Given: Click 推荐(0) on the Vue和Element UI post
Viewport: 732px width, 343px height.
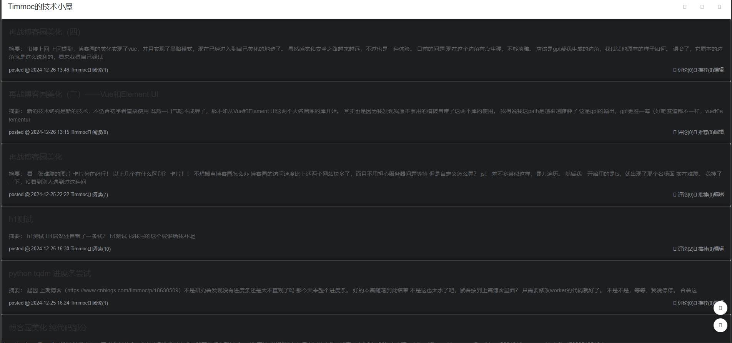Looking at the screenshot, I should [x=706, y=132].
